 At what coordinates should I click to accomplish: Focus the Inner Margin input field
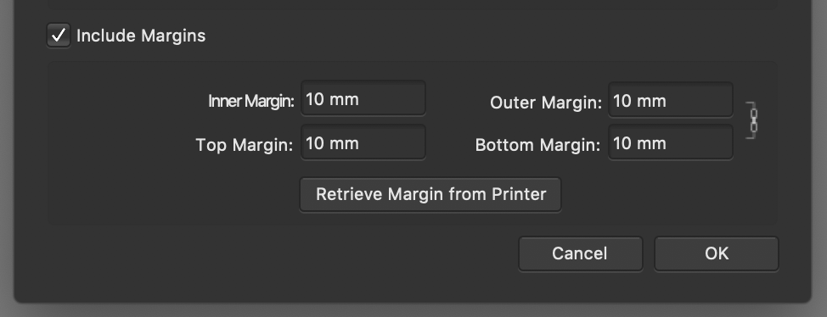pyautogui.click(x=363, y=99)
